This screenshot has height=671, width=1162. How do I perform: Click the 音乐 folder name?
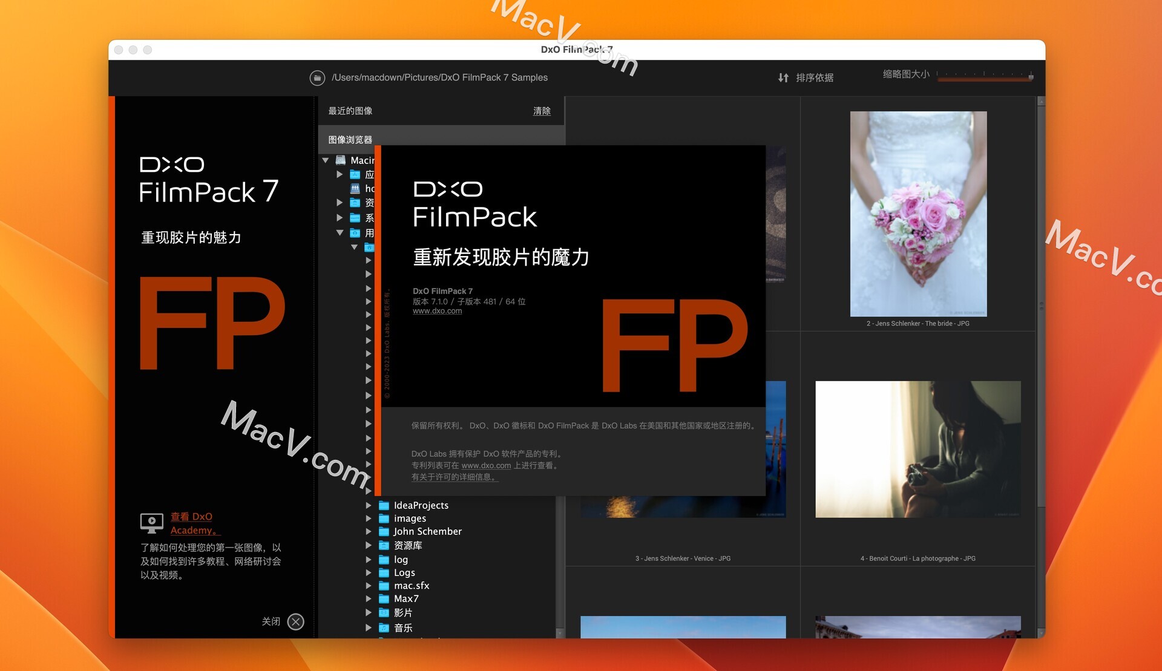pyautogui.click(x=403, y=628)
